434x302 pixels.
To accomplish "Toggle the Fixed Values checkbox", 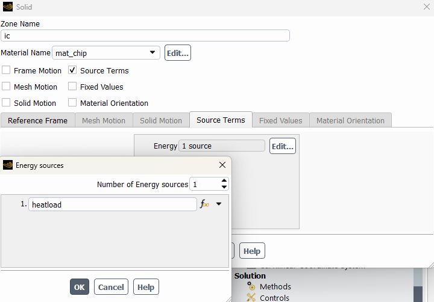I will (x=72, y=87).
